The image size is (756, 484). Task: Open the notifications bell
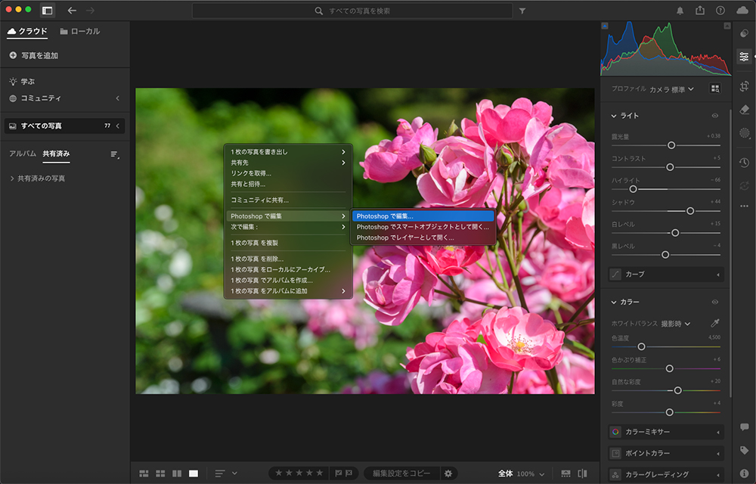pyautogui.click(x=680, y=11)
